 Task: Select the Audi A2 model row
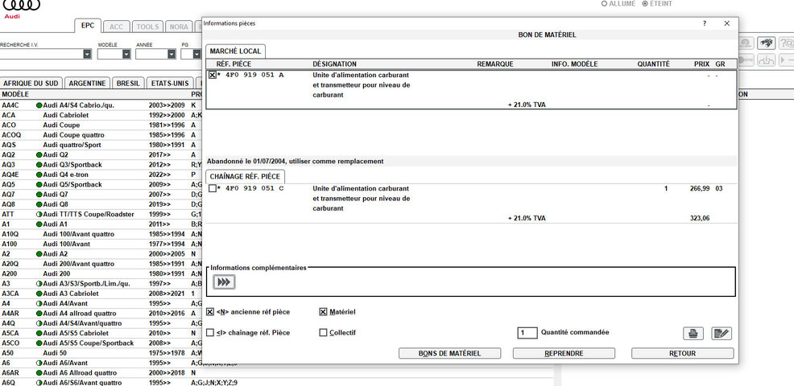click(x=101, y=254)
